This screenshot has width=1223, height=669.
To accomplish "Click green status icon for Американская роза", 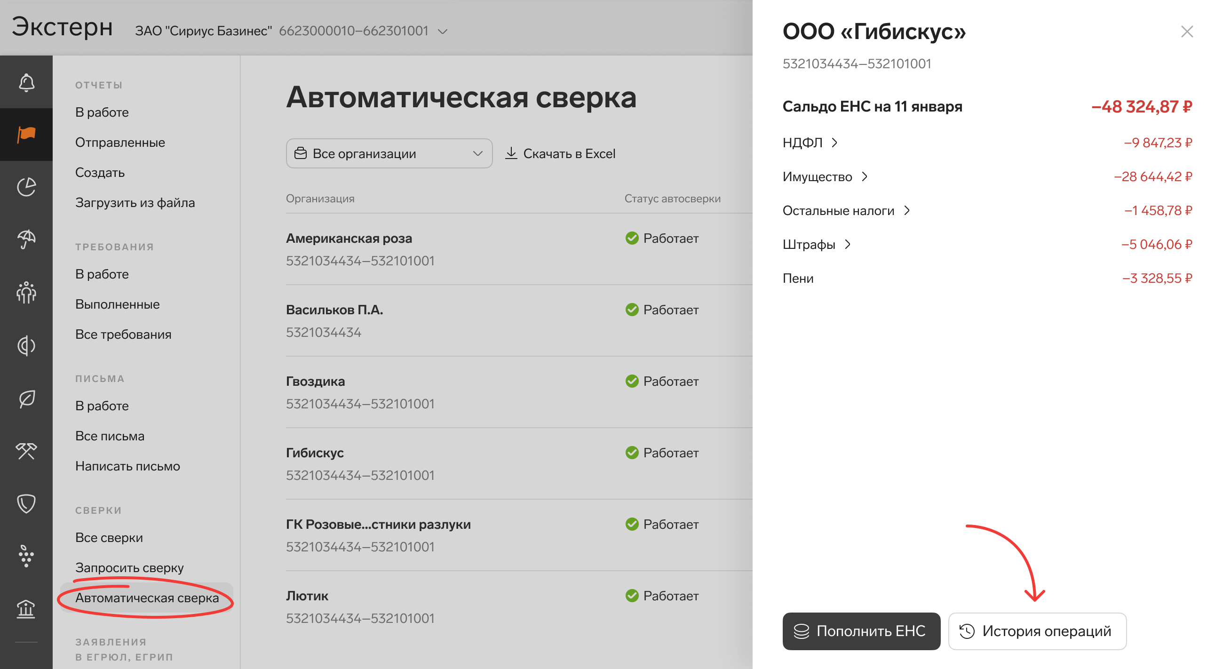I will (632, 238).
